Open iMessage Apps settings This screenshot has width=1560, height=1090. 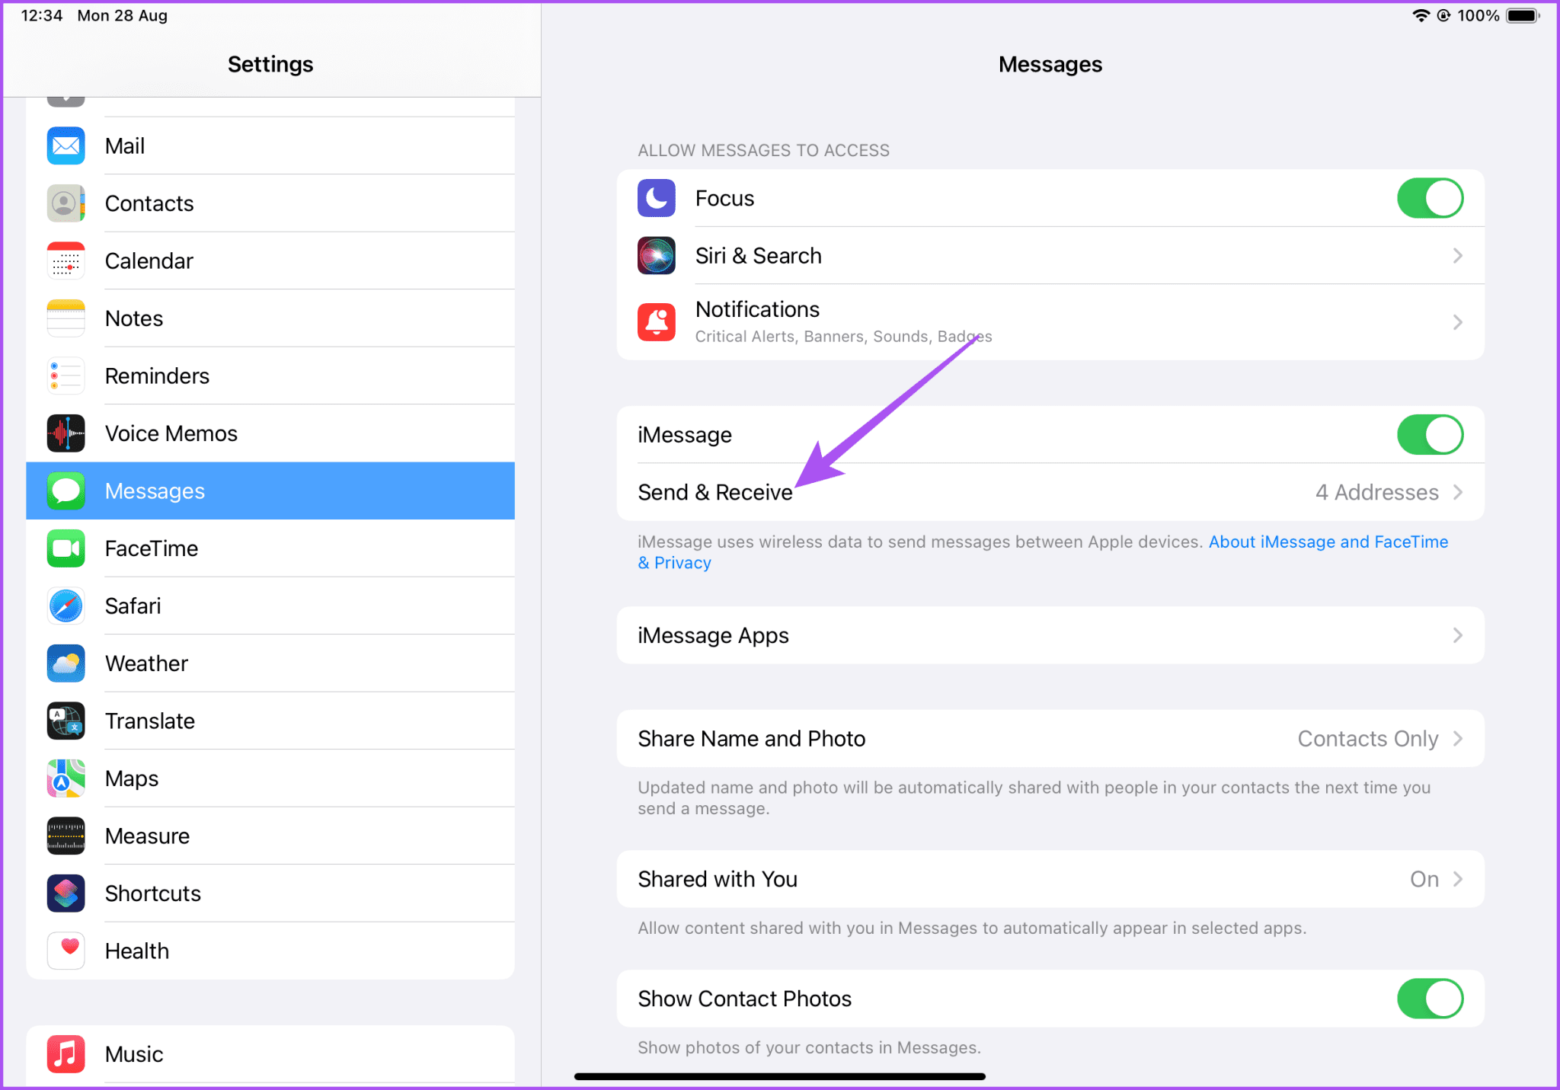tap(1050, 635)
